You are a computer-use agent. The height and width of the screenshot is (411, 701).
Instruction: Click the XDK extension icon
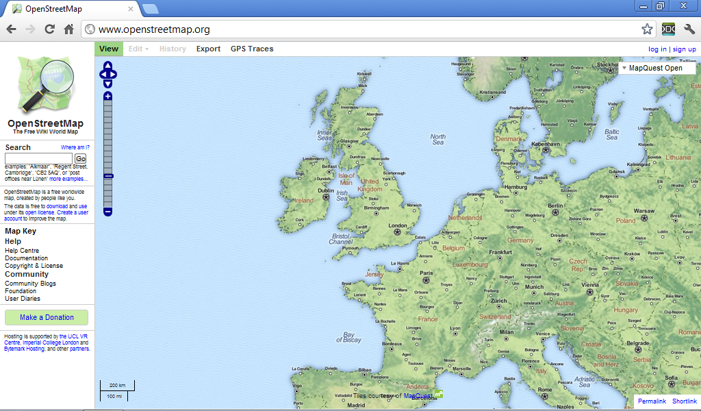tap(668, 29)
